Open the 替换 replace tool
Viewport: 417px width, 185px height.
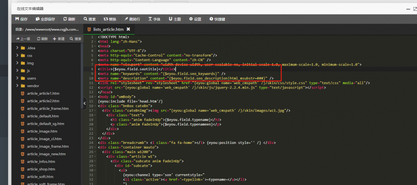[110, 19]
